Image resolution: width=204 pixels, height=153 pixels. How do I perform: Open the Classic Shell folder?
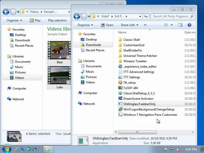point(132,40)
